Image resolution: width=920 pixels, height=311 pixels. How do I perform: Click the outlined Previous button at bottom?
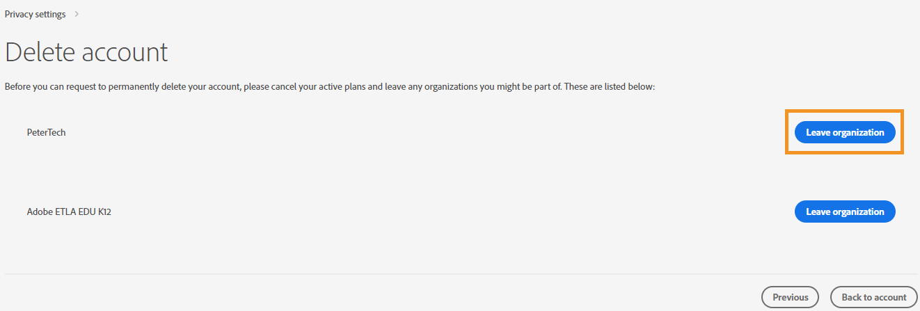coord(790,297)
